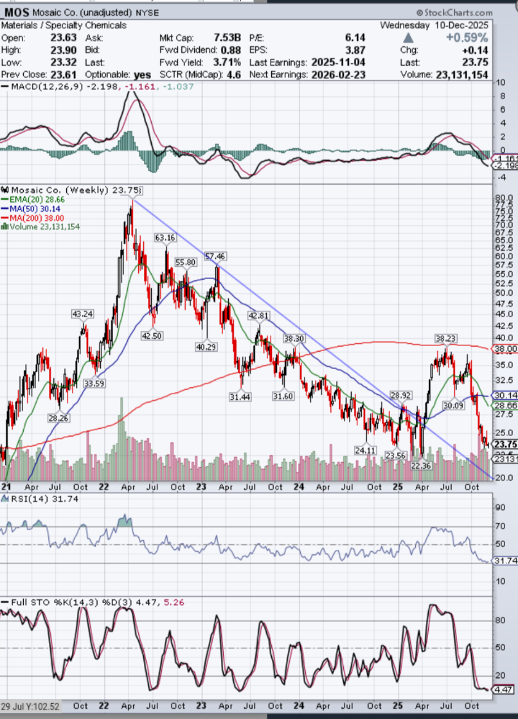
Task: Click the 38.30 peak price label
Action: (293, 338)
